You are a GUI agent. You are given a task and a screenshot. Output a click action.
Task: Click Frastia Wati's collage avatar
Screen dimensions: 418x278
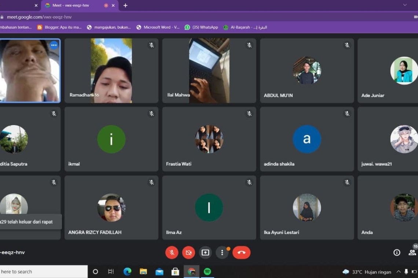pos(209,139)
